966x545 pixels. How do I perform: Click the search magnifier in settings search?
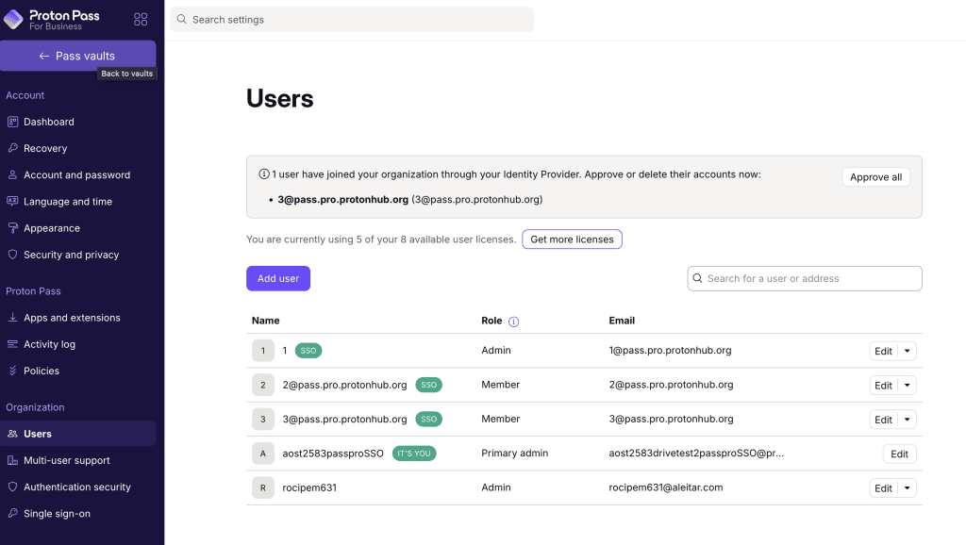point(182,20)
